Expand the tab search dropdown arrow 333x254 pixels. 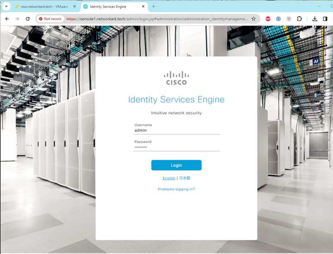click(6, 6)
